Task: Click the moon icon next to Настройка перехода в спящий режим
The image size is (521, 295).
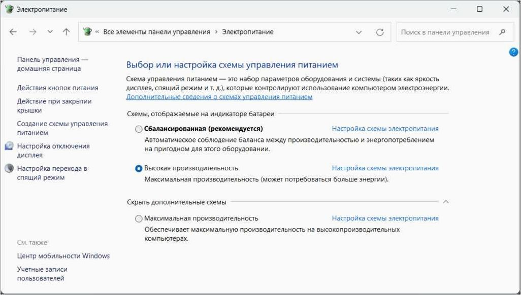Action: (9, 169)
